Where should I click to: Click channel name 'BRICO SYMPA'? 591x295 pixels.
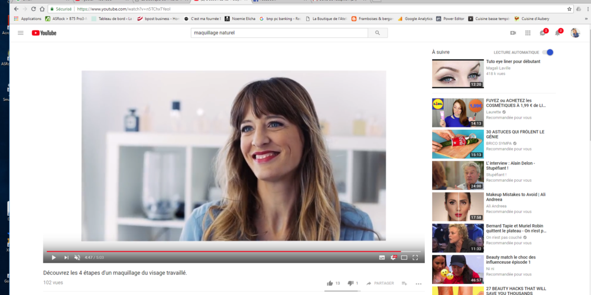(x=499, y=143)
